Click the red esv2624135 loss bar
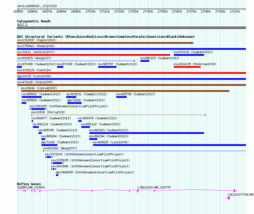 (x=187, y=67)
